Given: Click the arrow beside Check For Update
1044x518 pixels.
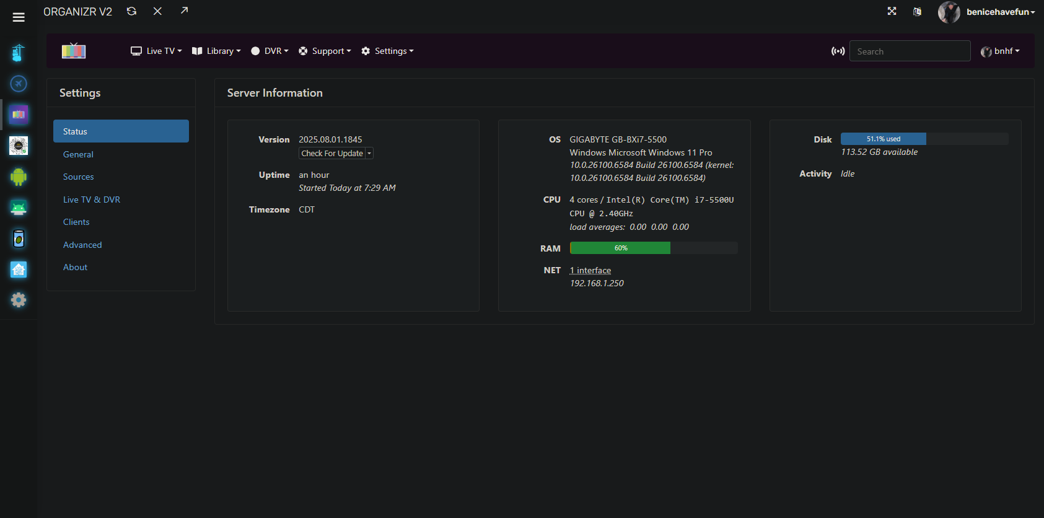Looking at the screenshot, I should (x=369, y=154).
